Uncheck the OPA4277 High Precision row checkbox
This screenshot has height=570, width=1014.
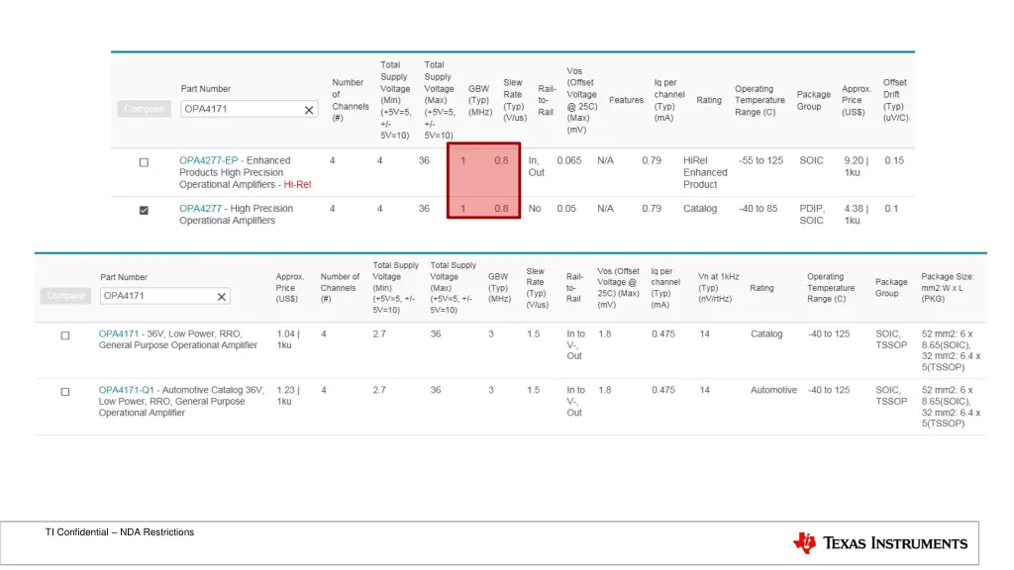pyautogui.click(x=144, y=210)
